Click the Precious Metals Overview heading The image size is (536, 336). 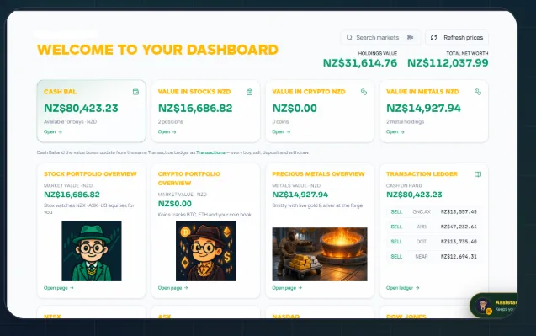click(x=318, y=173)
